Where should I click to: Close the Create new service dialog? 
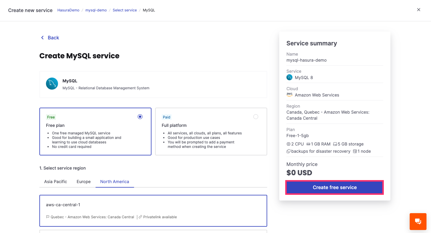tap(418, 10)
